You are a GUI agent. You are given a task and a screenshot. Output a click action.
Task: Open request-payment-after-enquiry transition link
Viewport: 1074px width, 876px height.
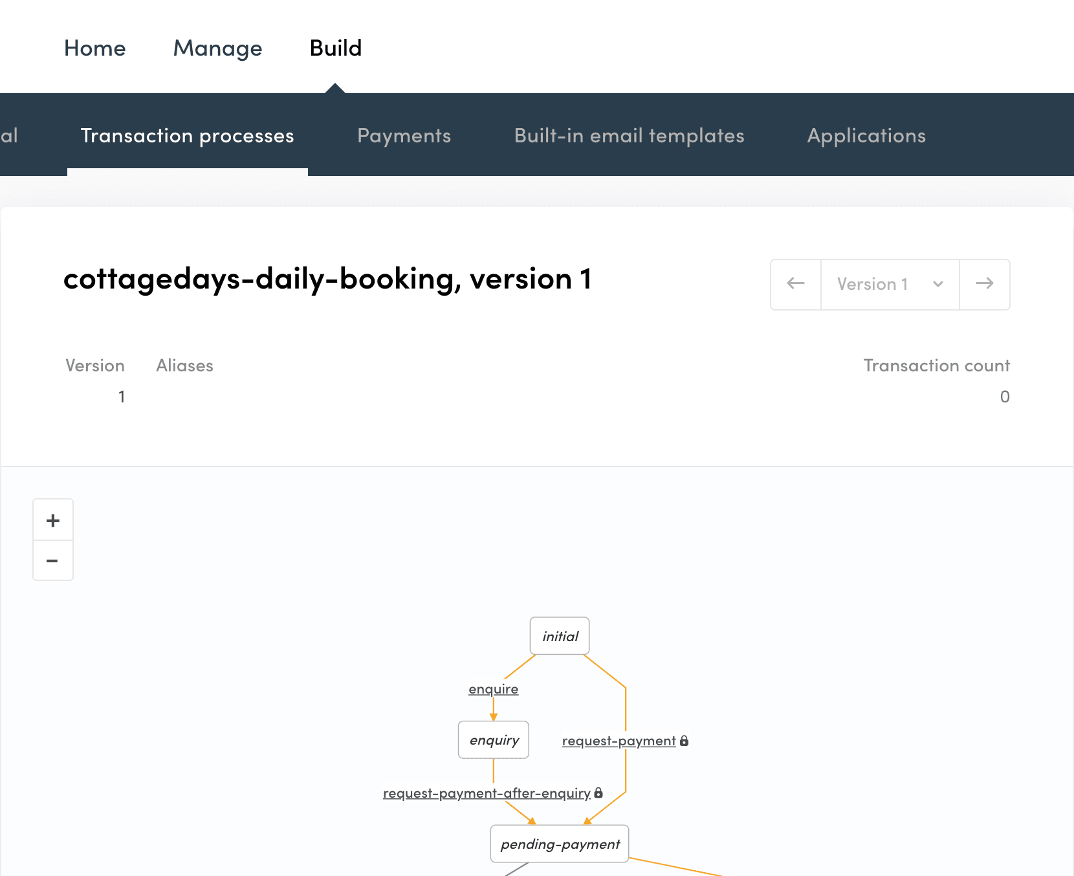pyautogui.click(x=487, y=793)
